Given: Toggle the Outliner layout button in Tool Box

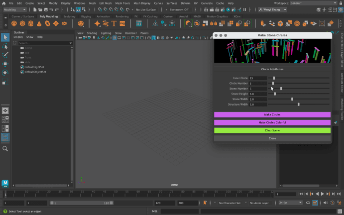Looking at the screenshot, I should [5, 137].
